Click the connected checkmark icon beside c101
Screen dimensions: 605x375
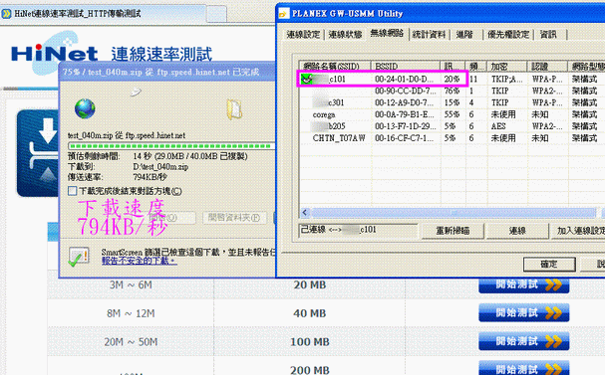tap(307, 79)
